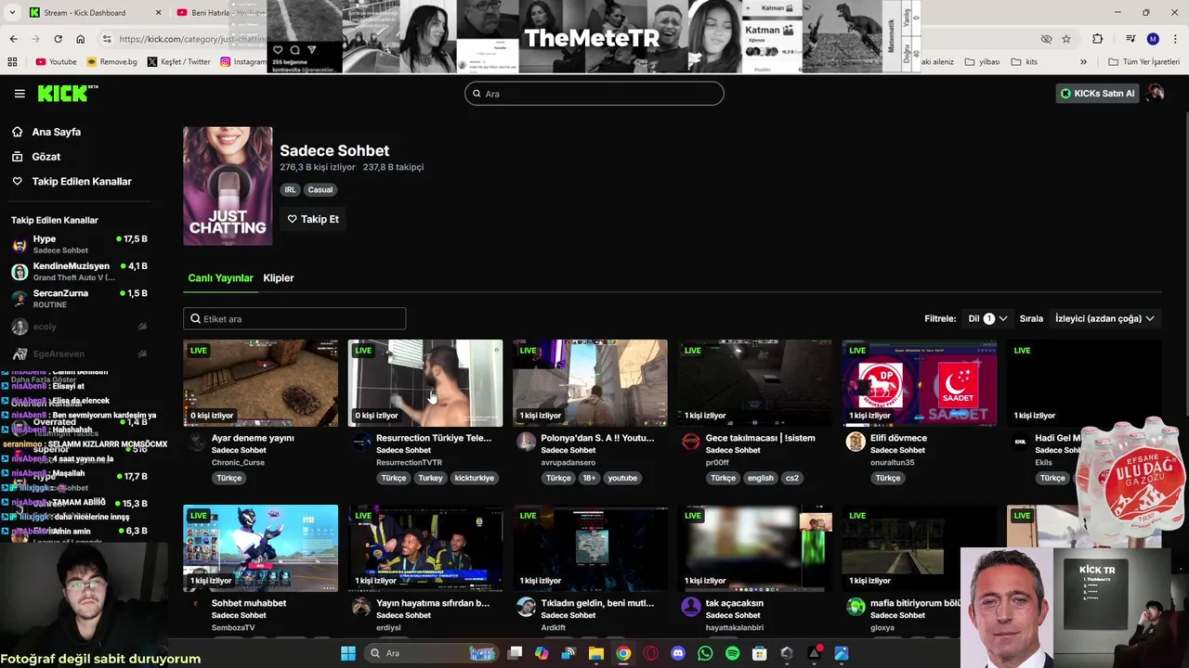This screenshot has height=668, width=1189.
Task: Open Sohbet muhabbet stream thumbnail
Action: (261, 548)
